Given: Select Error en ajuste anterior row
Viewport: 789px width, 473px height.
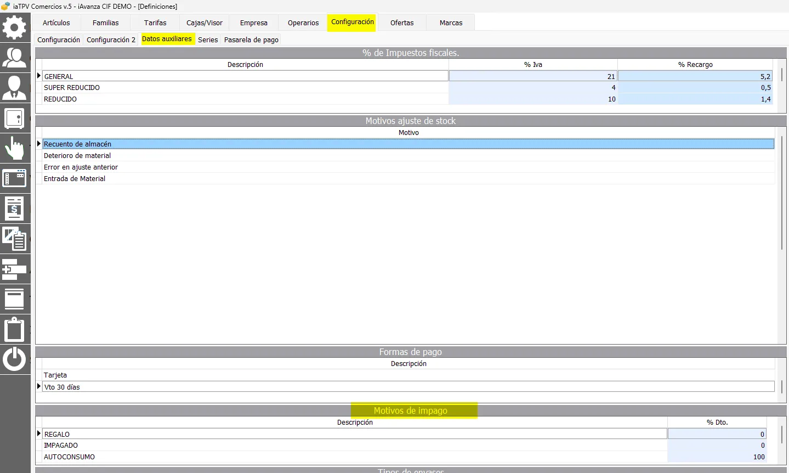Looking at the screenshot, I should pyautogui.click(x=408, y=167).
